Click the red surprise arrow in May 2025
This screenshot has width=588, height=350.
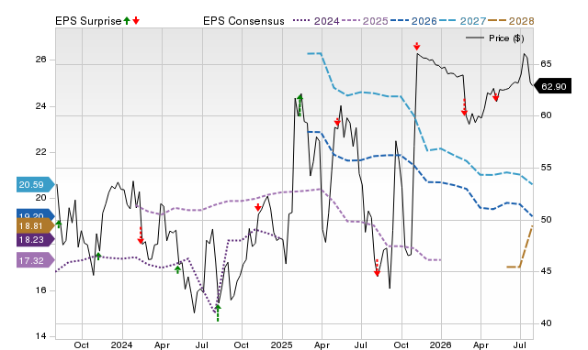tap(337, 122)
